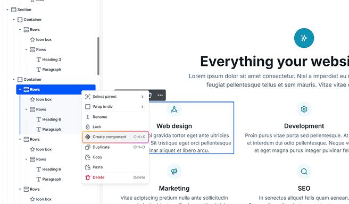Image resolution: width=349 pixels, height=204 pixels.
Task: Click the Proin purus vitae paragraph
Action: (x=297, y=143)
